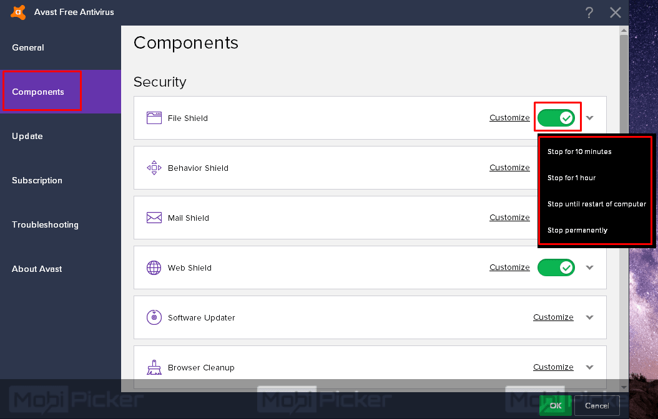Click Customize link for Web Shield
Screen dimensions: 658x419
click(x=509, y=267)
